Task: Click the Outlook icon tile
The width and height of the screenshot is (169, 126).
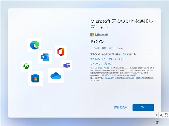Action: pos(45,57)
